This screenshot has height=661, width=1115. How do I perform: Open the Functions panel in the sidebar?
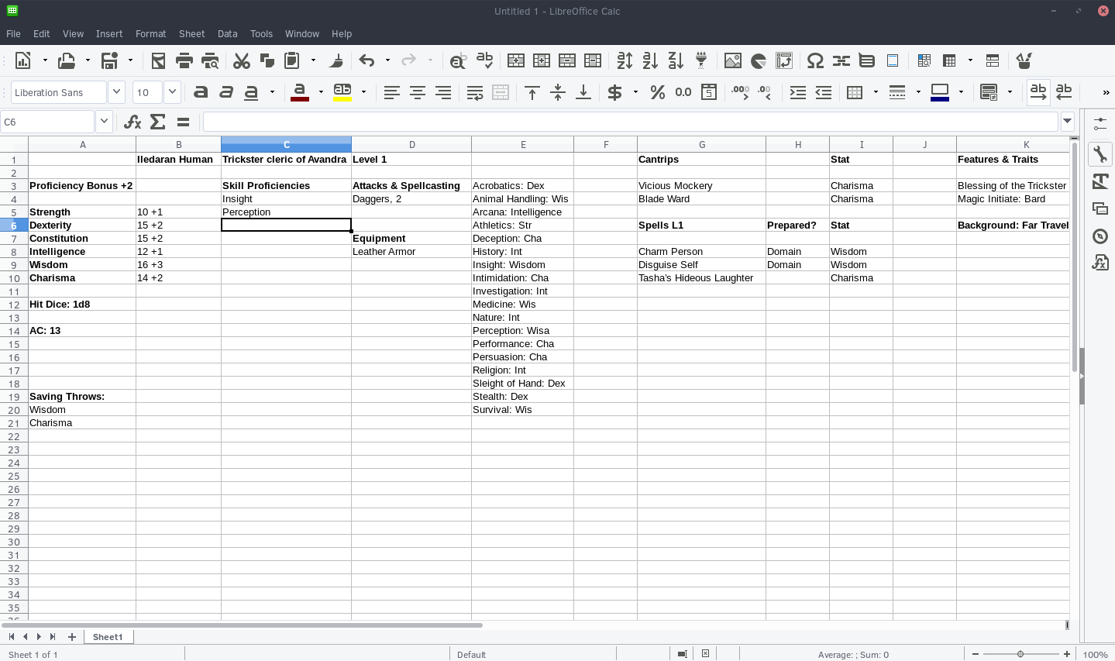point(1100,263)
